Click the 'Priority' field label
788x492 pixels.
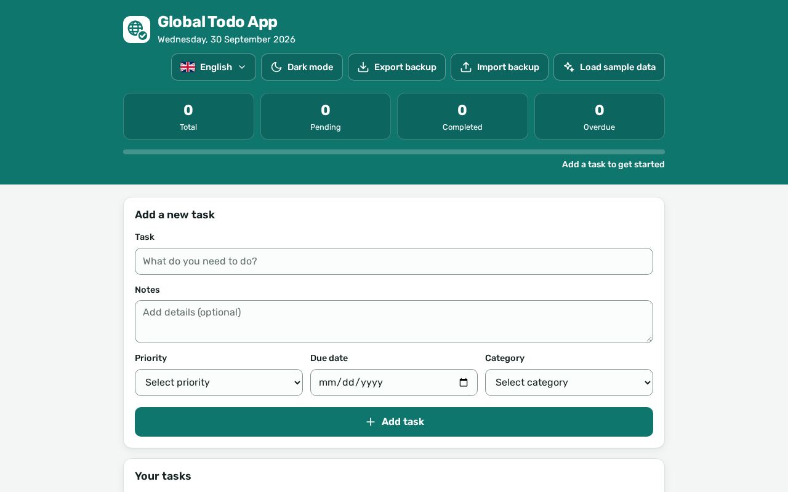coord(151,358)
